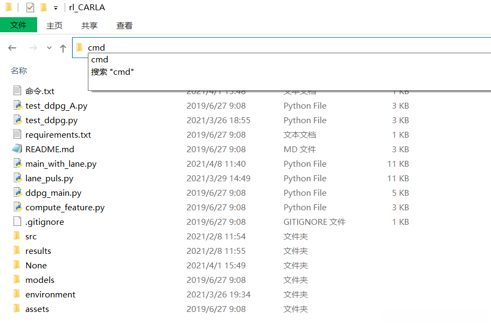
Task: Select the main_with_lane.py file
Action: [x=61, y=163]
